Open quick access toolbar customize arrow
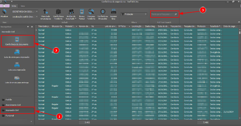Viewport: 241px width, 126px height. [x=12, y=2]
